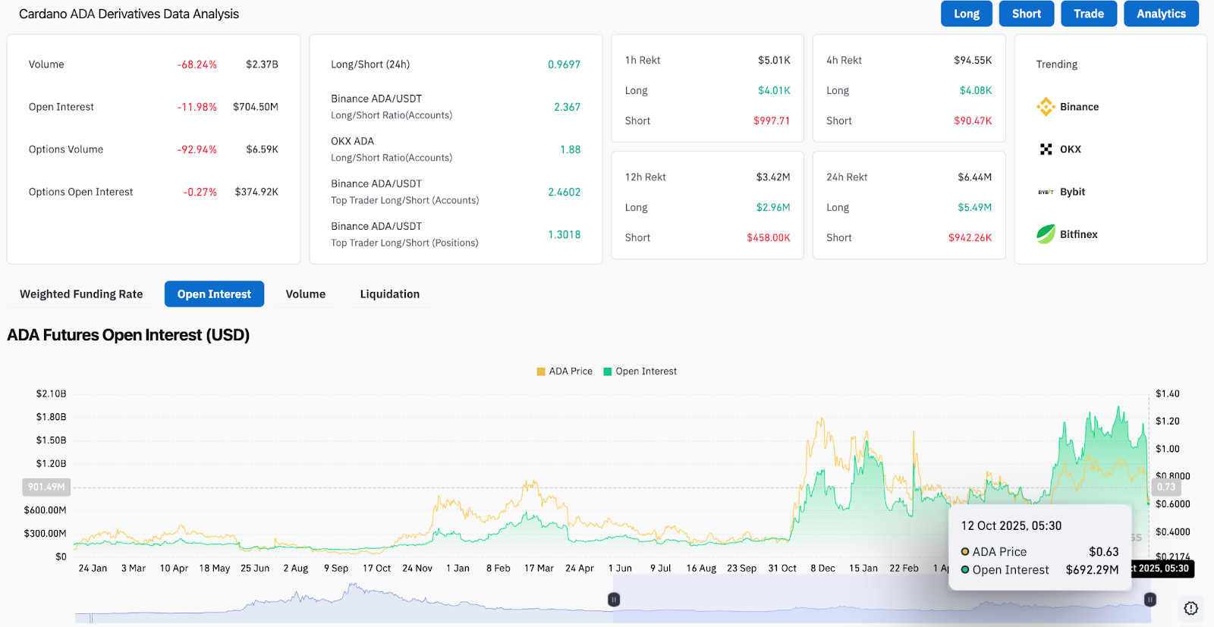
Task: Click the left handle of the range slider
Action: (614, 600)
